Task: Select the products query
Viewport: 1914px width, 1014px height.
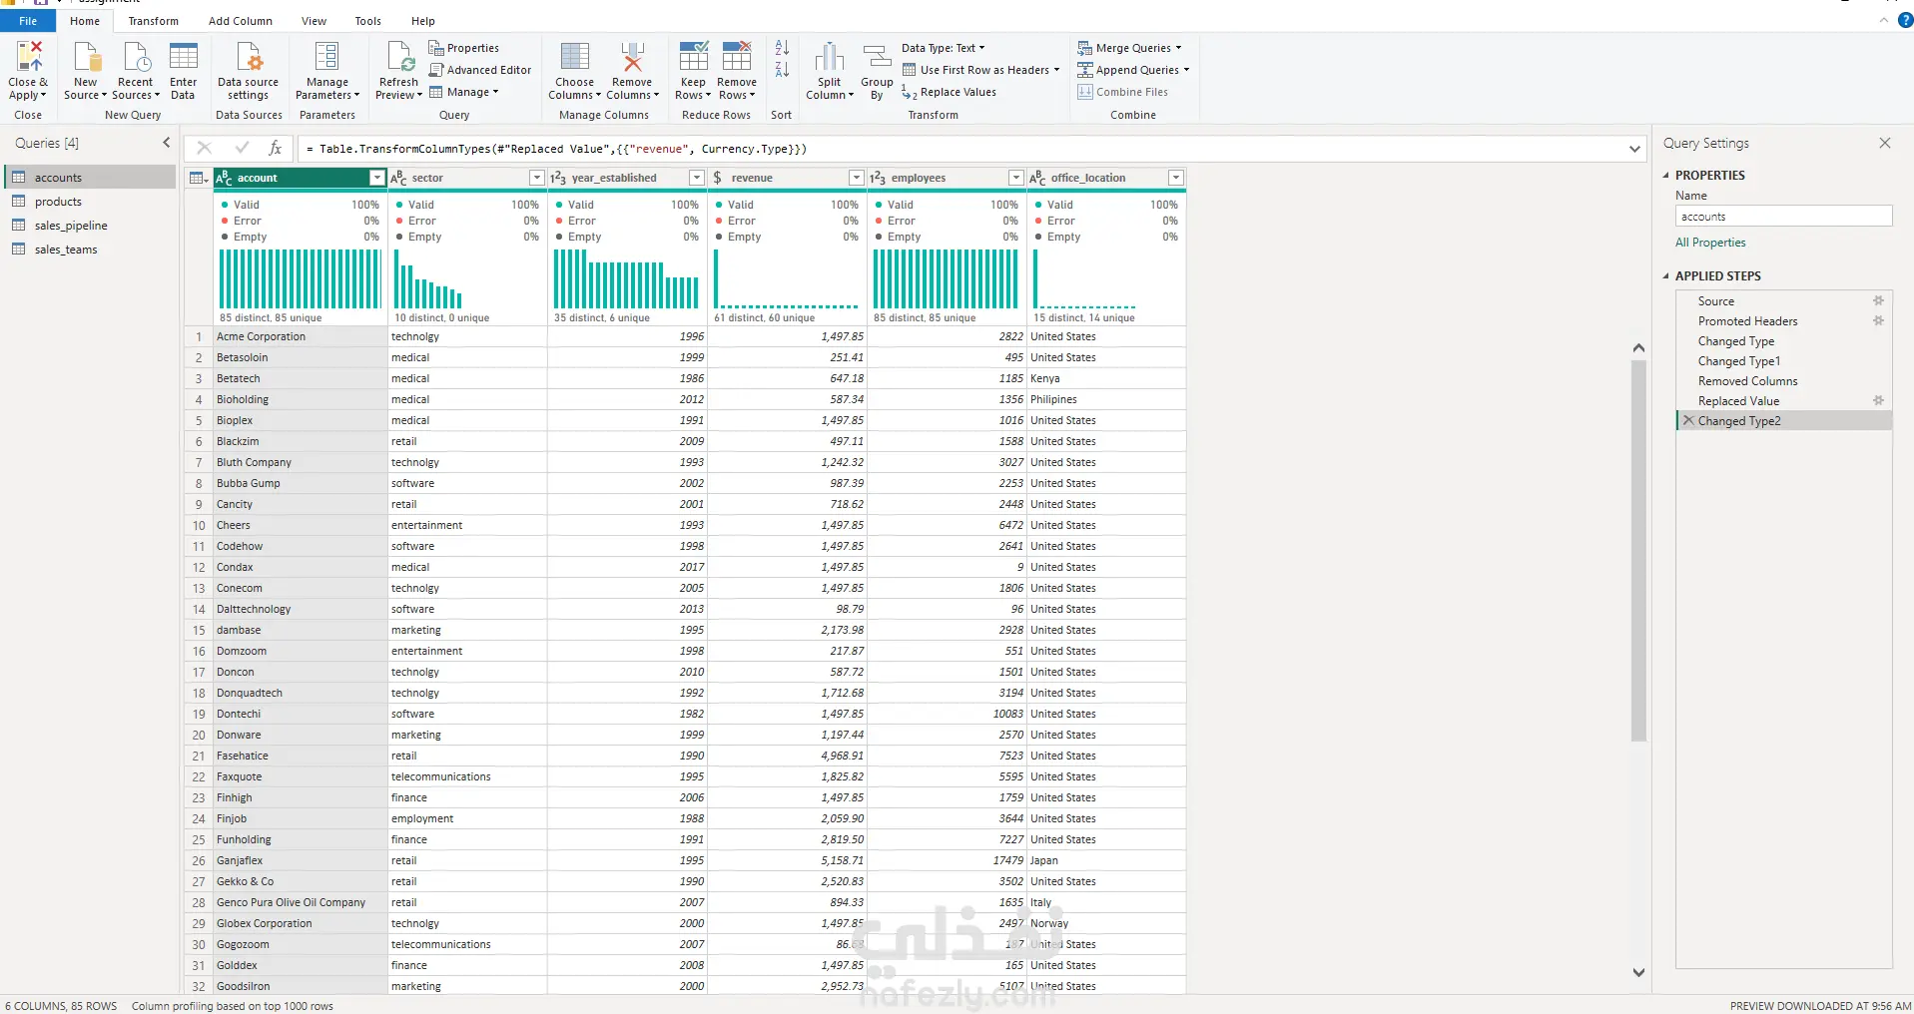Action: (x=90, y=202)
